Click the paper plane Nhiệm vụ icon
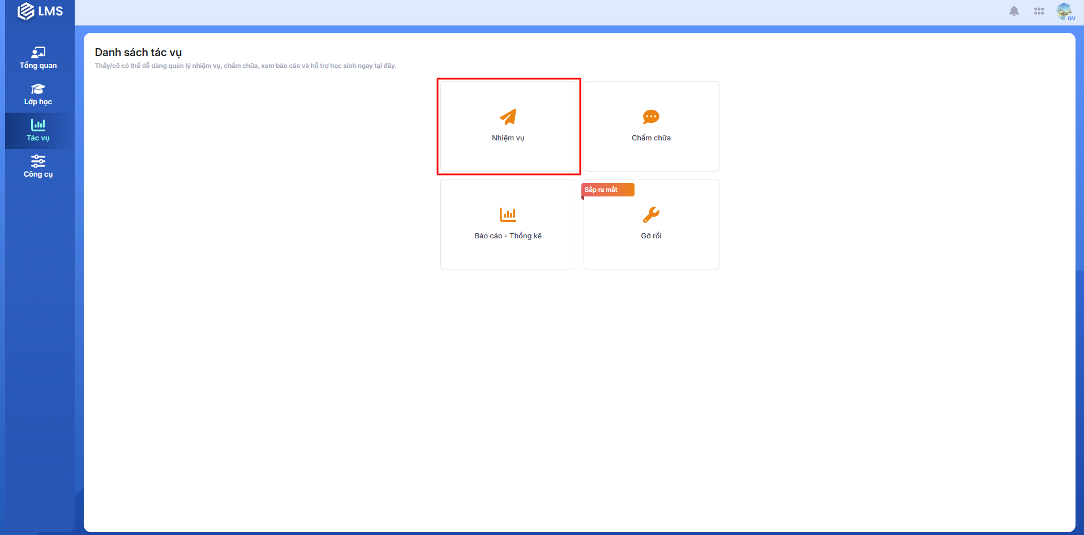1084x535 pixels. pos(508,117)
